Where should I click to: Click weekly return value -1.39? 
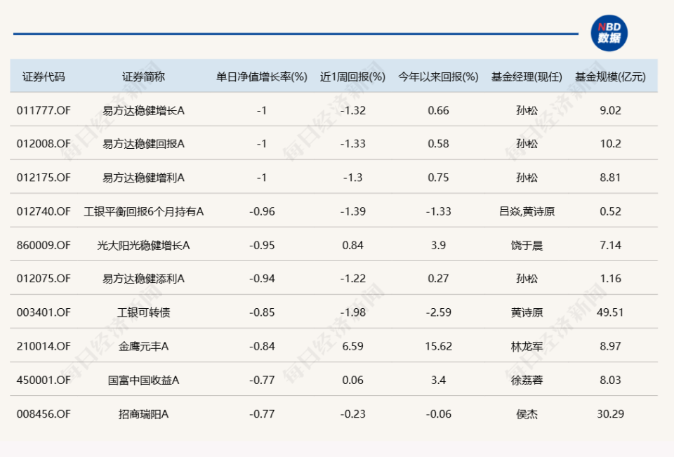click(353, 211)
